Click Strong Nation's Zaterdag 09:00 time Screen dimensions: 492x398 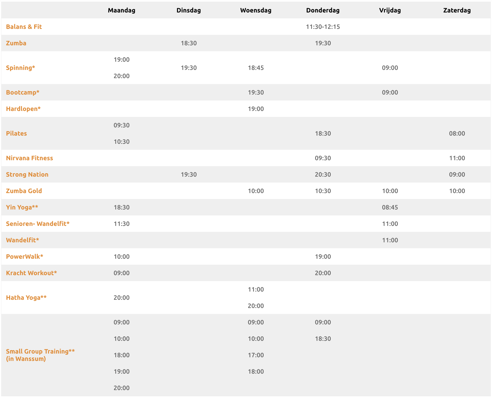[457, 175]
